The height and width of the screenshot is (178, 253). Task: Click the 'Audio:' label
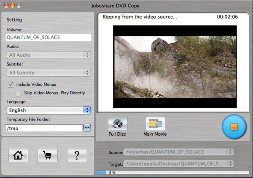[x=13, y=47]
